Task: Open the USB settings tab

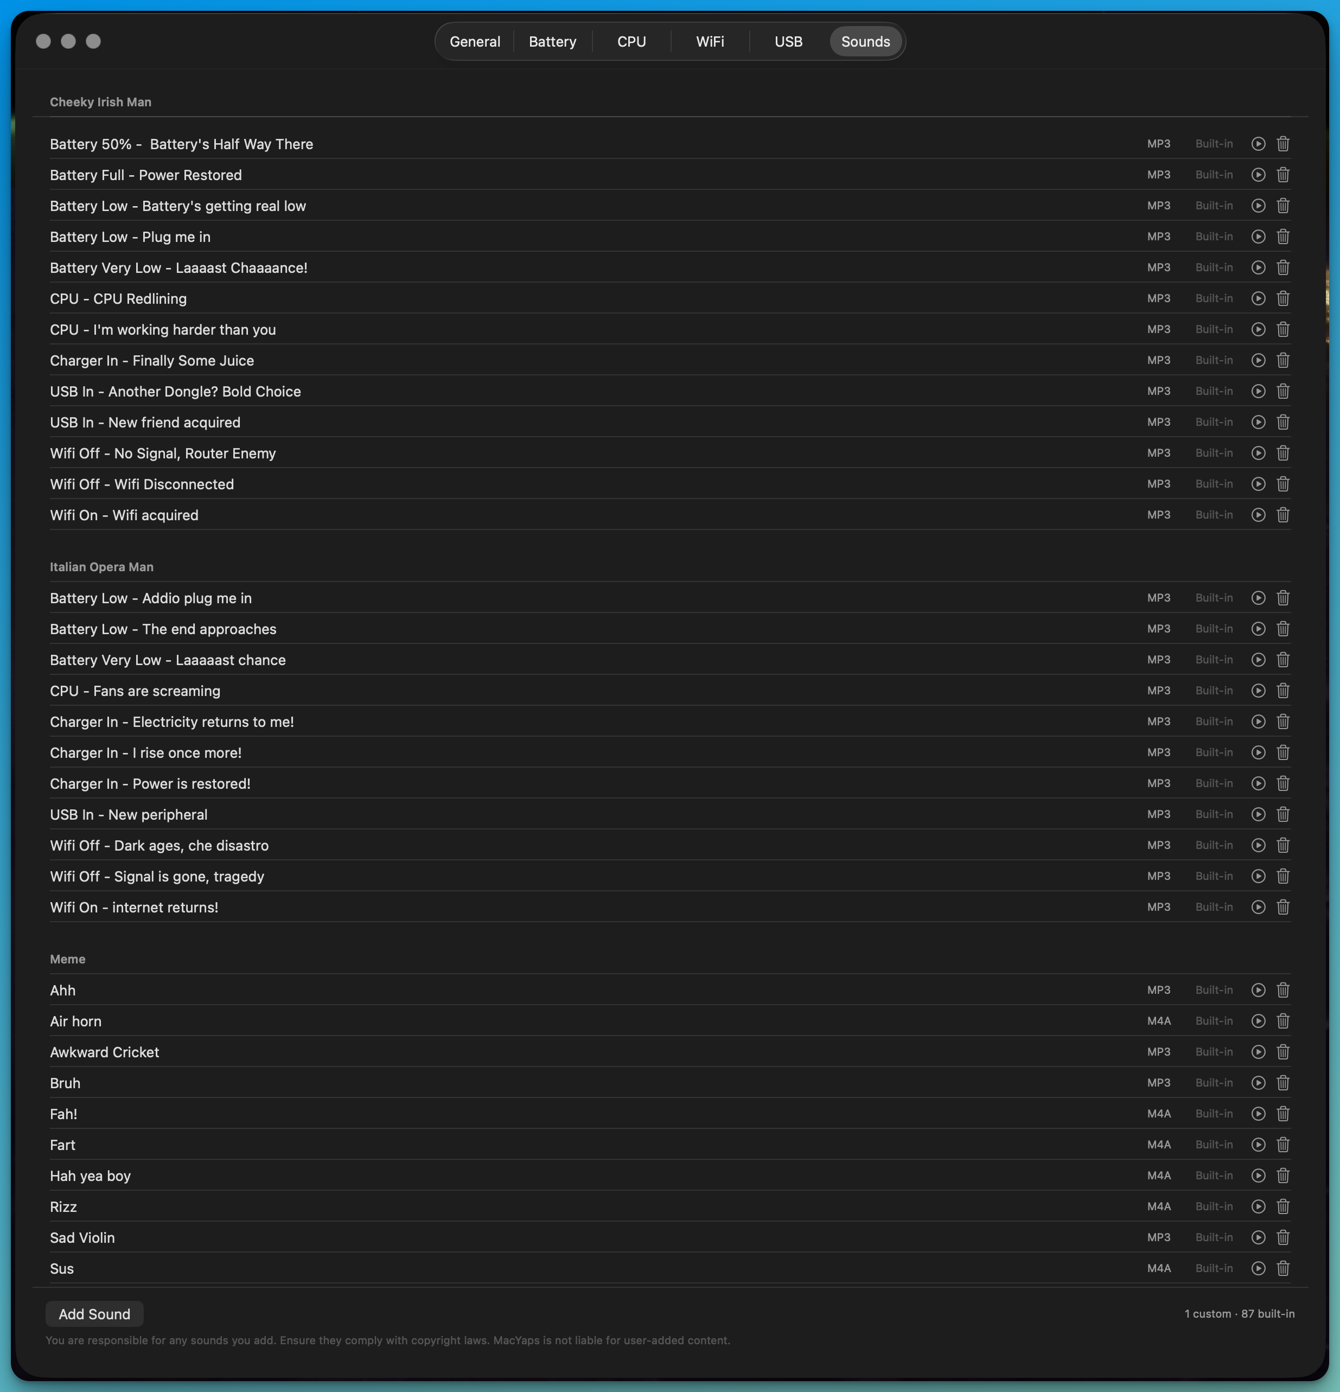Action: point(788,42)
